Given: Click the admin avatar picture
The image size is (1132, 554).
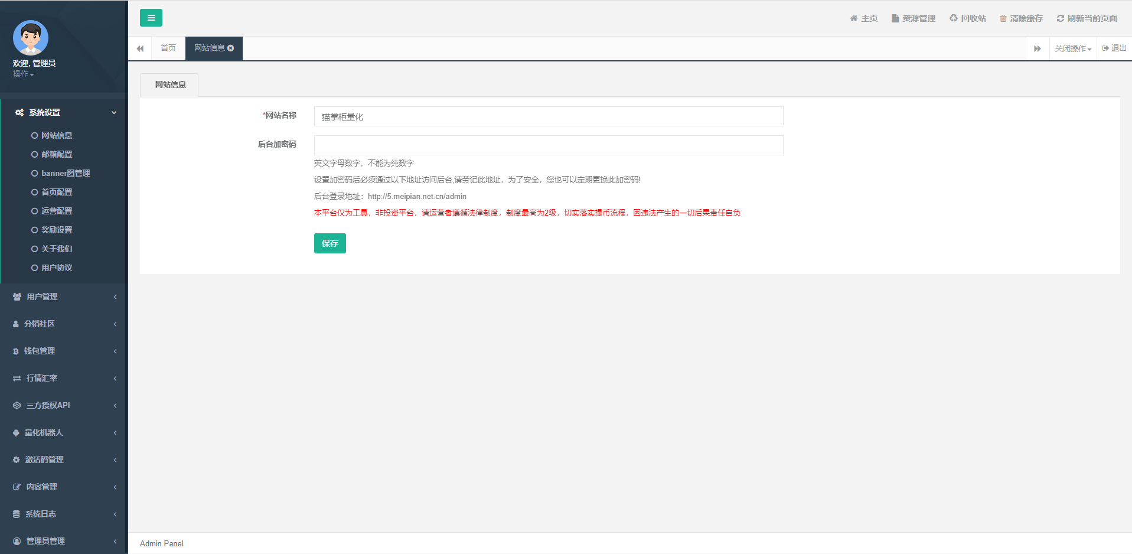Looking at the screenshot, I should point(31,38).
